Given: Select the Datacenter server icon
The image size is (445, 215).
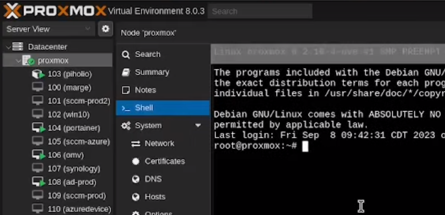Looking at the screenshot, I should point(18,47).
